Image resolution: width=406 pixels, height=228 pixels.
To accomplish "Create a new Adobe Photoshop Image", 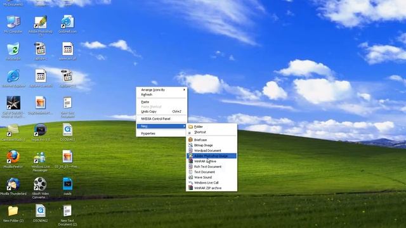I will click(211, 156).
